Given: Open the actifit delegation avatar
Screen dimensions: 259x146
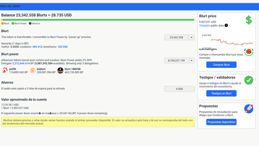Looking at the screenshot, I should 5,70.
